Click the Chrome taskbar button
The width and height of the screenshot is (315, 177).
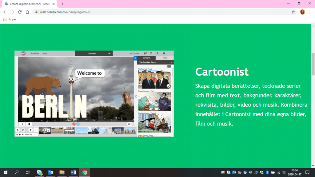[85, 172]
